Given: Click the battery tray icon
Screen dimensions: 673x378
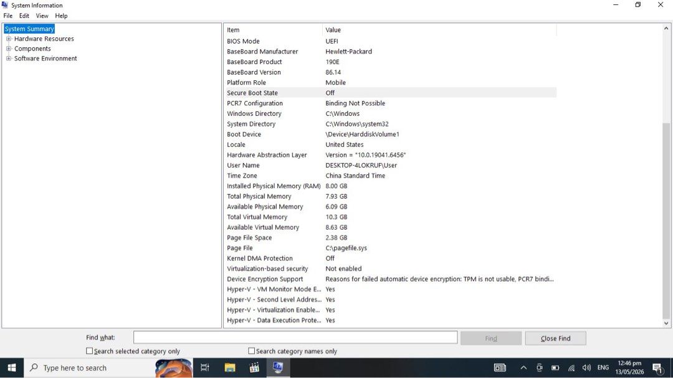Looking at the screenshot, I should point(555,367).
